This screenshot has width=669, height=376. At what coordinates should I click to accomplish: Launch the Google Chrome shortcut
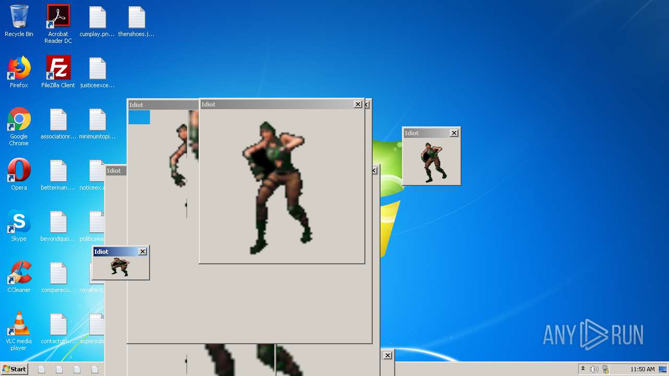click(19, 127)
